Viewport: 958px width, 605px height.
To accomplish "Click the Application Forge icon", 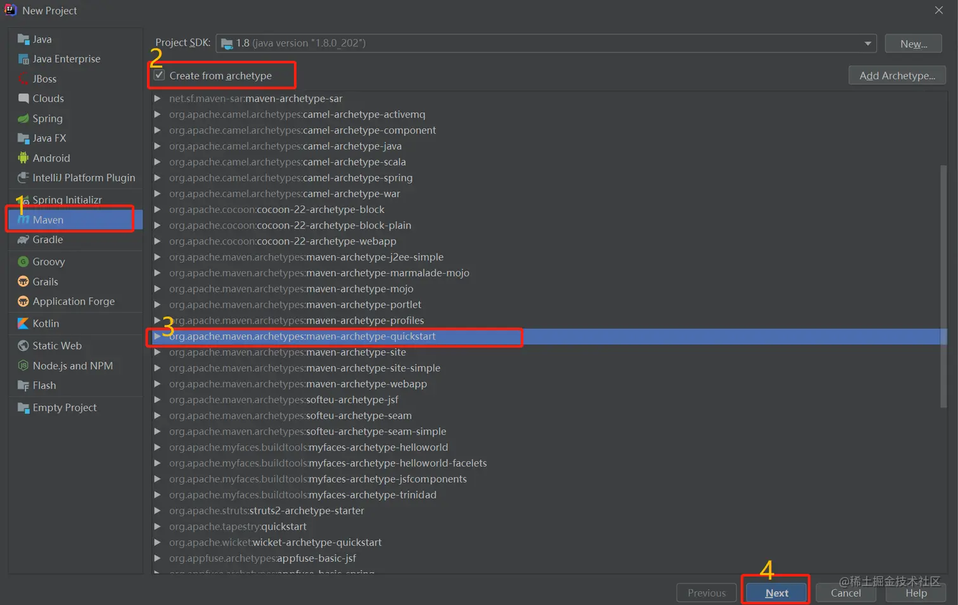I will [23, 301].
